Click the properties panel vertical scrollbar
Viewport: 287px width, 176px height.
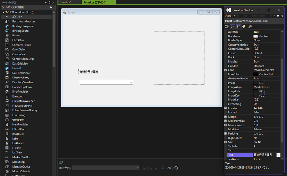tap(282, 100)
